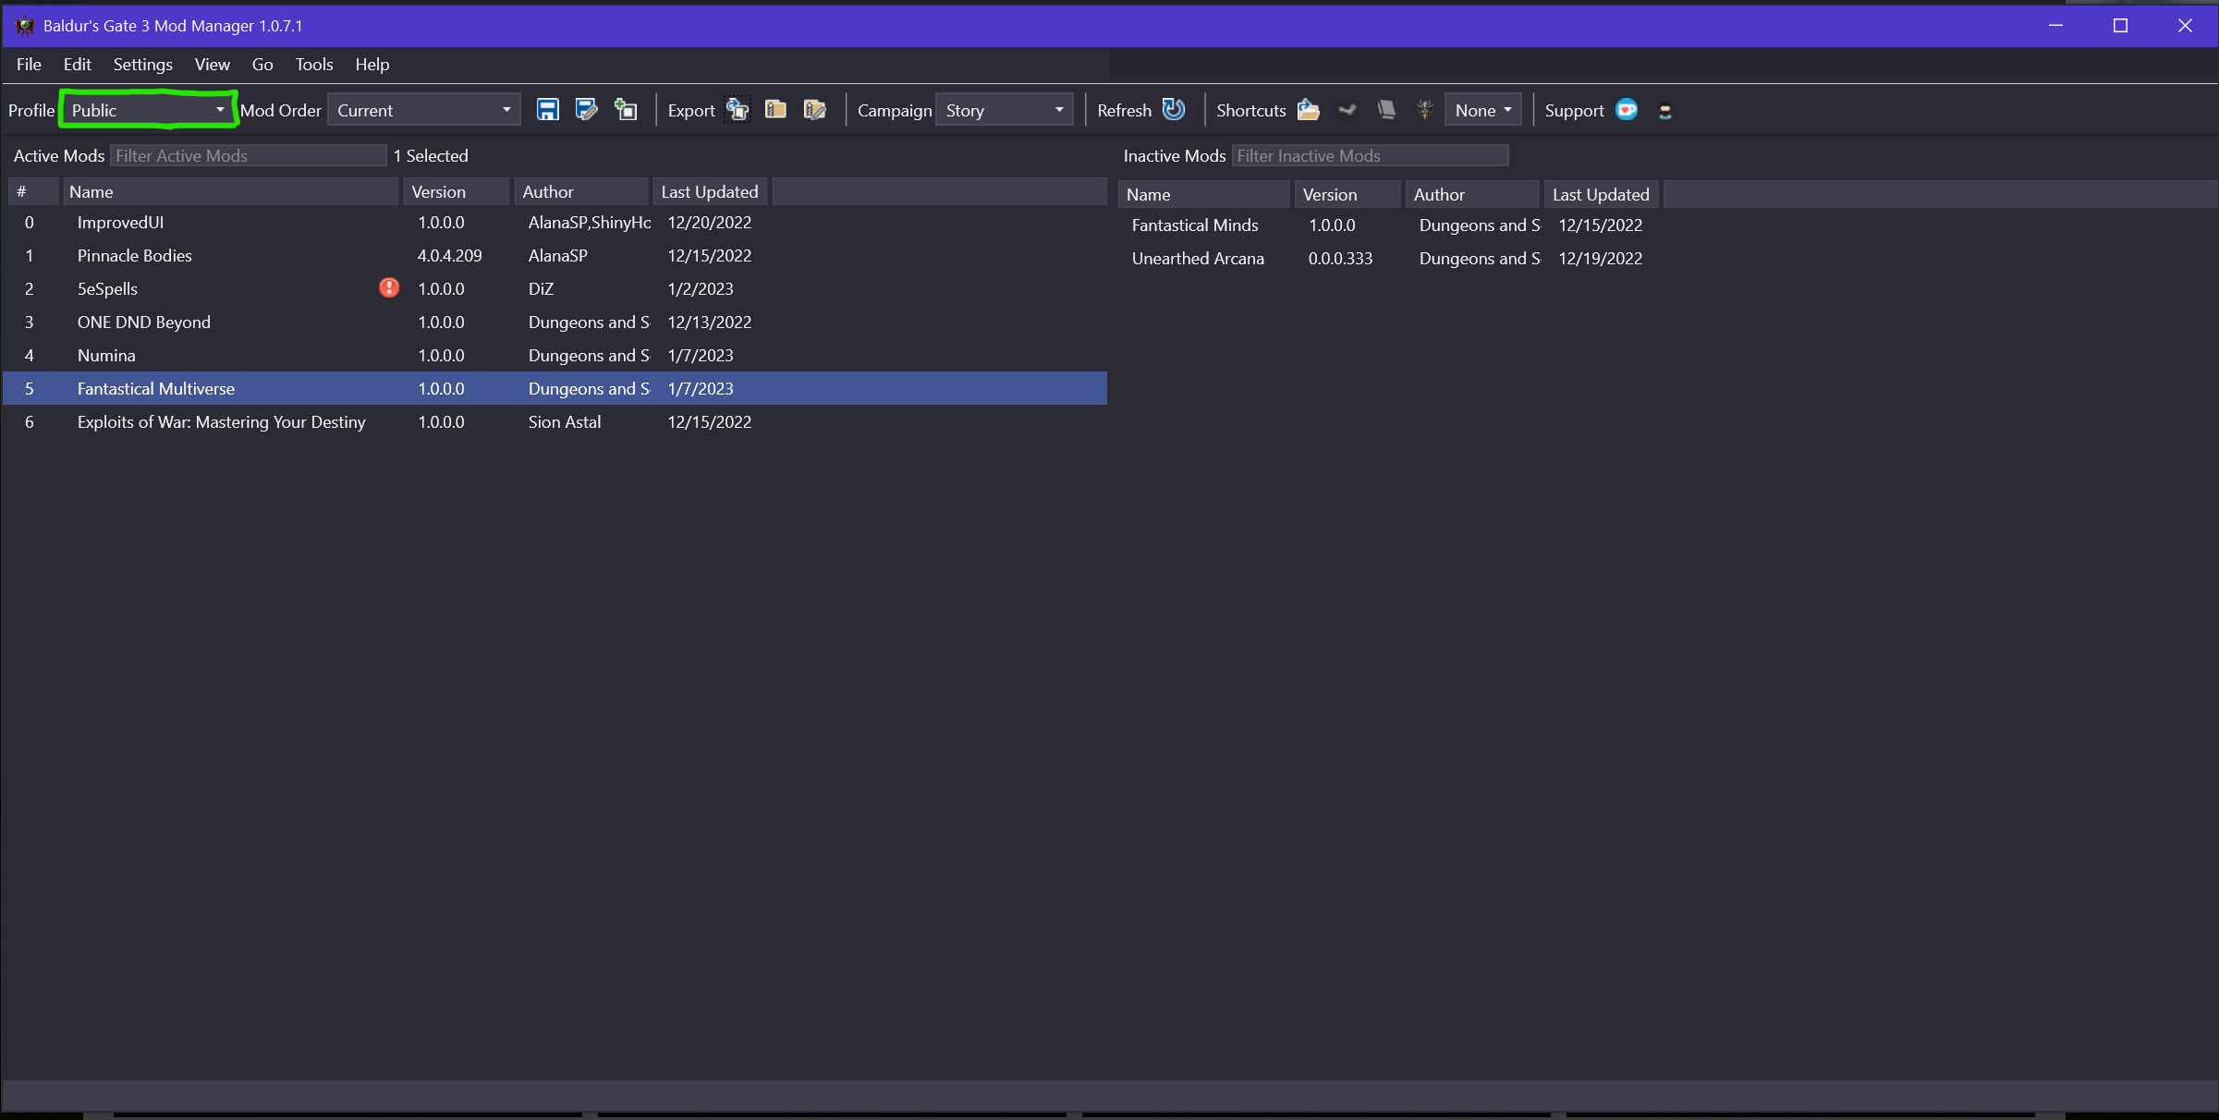The width and height of the screenshot is (2219, 1120).
Task: Click the Steam workshop shortcut icon
Action: [x=1347, y=110]
